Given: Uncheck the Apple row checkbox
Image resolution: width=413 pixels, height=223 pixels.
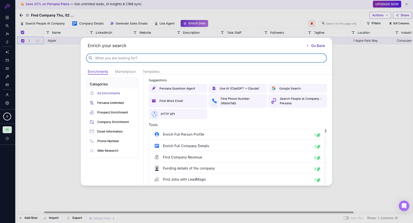Looking at the screenshot, I should click(23, 41).
